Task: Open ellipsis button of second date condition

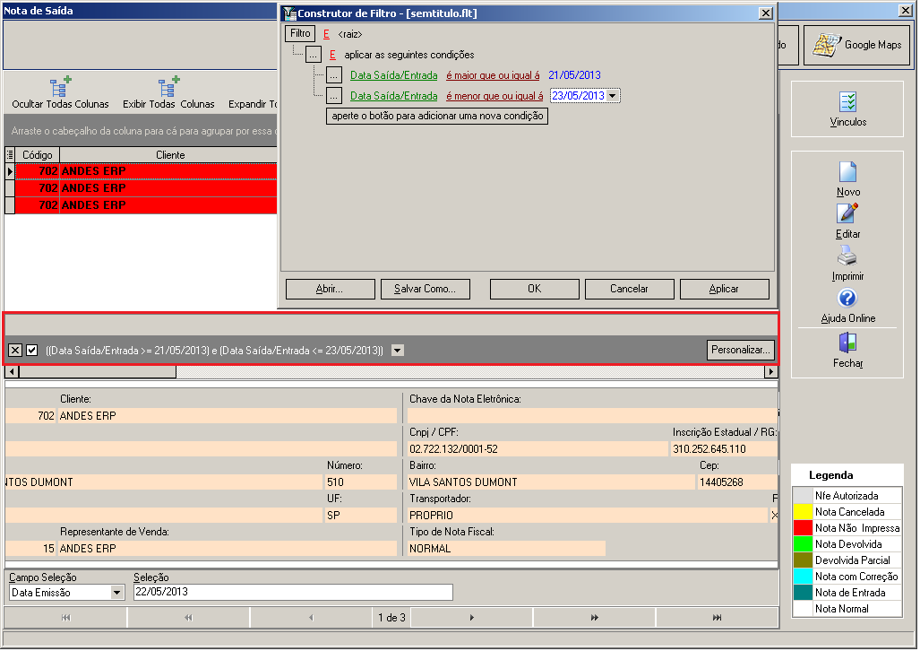Action: [334, 96]
